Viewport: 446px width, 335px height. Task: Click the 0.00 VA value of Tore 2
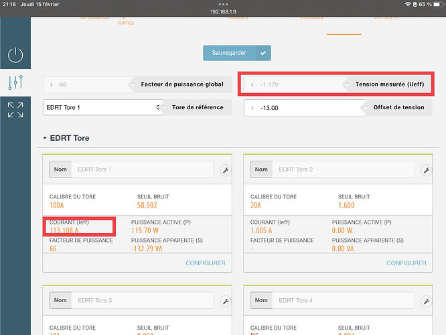tap(343, 249)
